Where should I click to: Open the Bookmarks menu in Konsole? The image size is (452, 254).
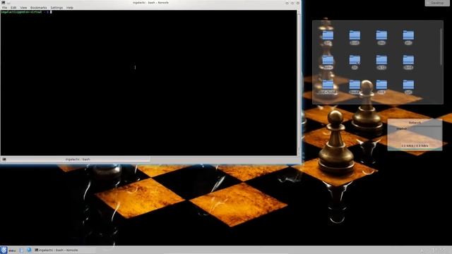pyautogui.click(x=39, y=8)
